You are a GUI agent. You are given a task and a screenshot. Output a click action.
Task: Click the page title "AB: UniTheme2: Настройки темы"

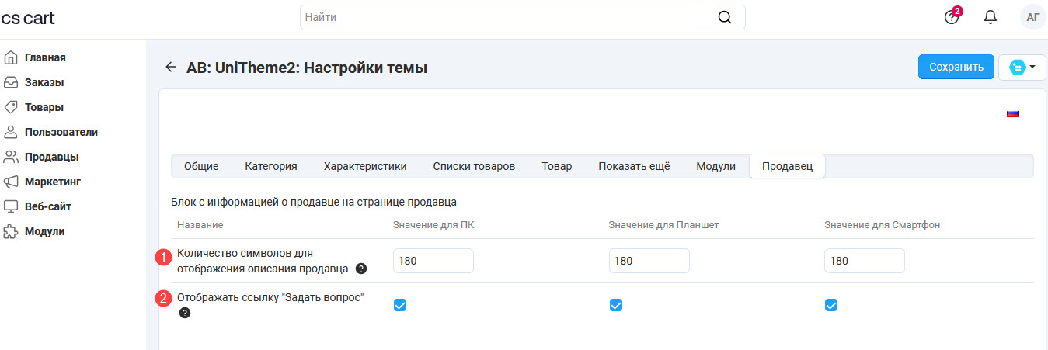click(307, 68)
